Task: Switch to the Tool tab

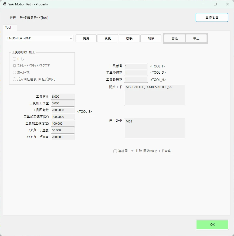Action: tap(8, 28)
